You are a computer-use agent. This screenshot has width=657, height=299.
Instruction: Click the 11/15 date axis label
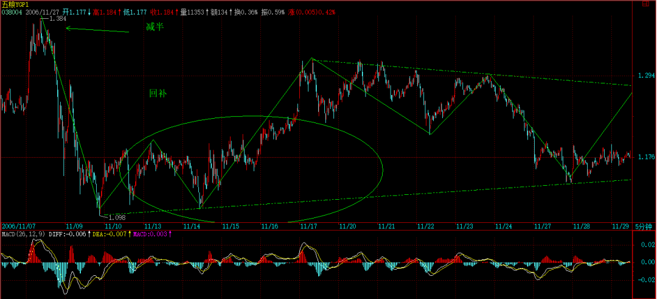click(x=231, y=226)
